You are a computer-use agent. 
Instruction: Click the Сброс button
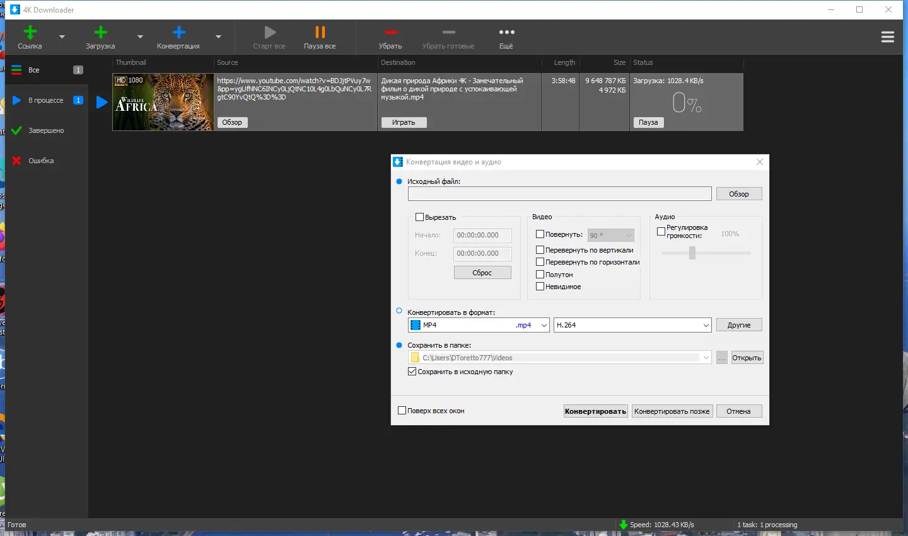pyautogui.click(x=482, y=273)
